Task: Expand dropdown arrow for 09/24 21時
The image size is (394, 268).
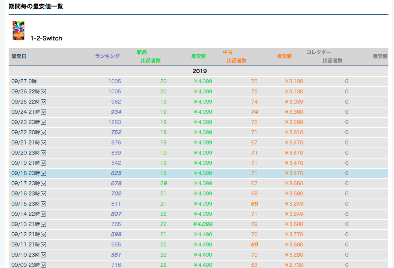Action: [x=44, y=112]
